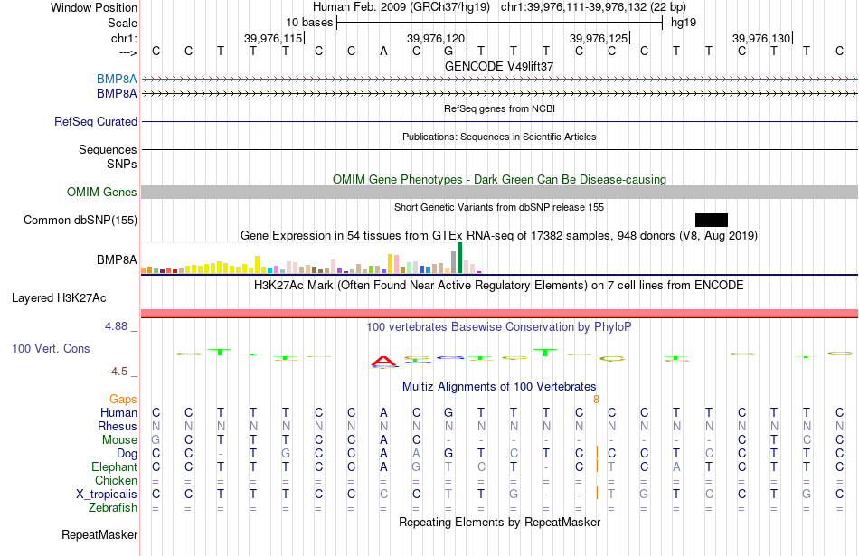Click the orange gap number 8

[596, 400]
